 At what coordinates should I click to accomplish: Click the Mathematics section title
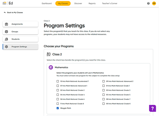61,67
